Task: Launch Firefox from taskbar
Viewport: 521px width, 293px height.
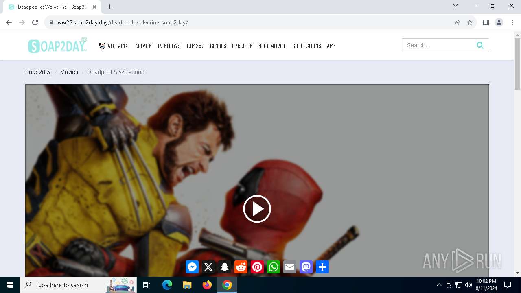Action: click(207, 285)
